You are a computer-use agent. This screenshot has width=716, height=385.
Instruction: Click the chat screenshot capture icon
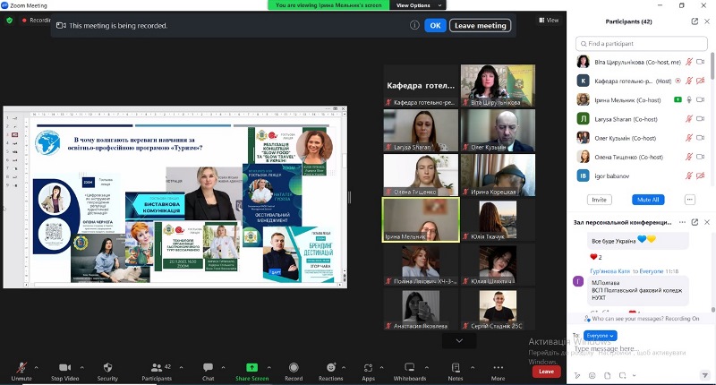point(622,375)
